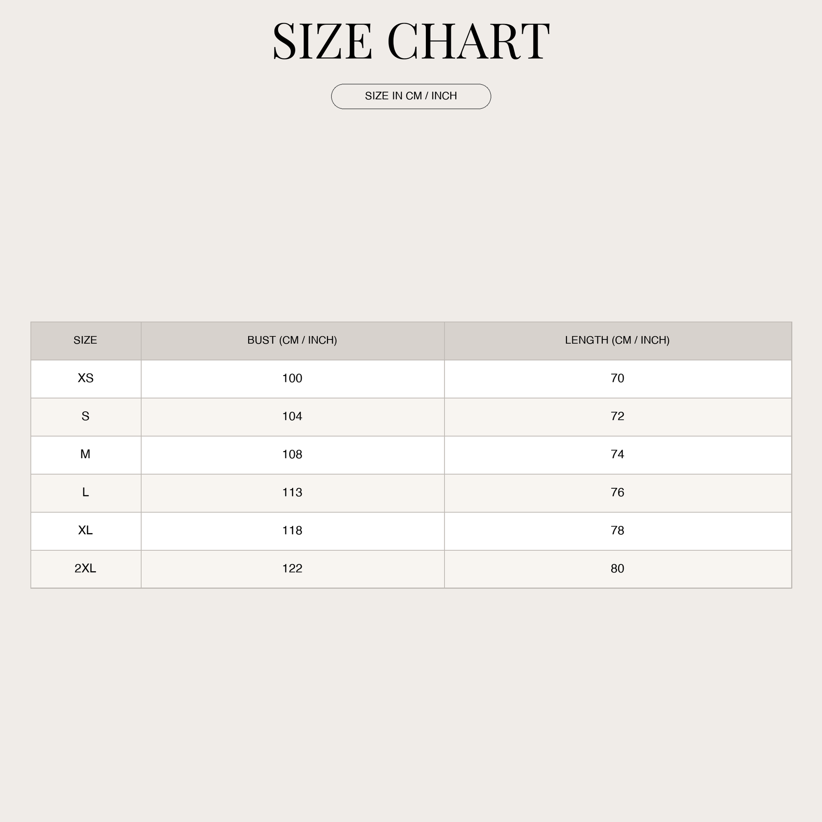This screenshot has width=822, height=822.
Task: Select length value 78
Action: (x=618, y=531)
